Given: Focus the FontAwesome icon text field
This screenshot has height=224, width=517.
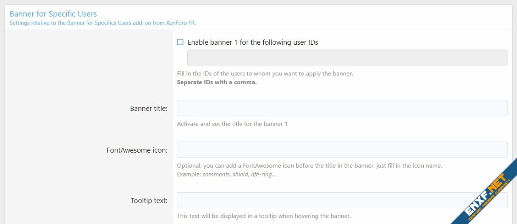Looking at the screenshot, I should pyautogui.click(x=342, y=150).
